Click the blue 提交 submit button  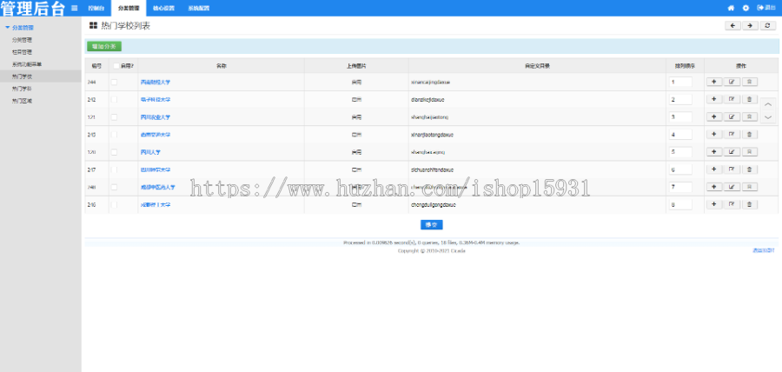tap(431, 225)
